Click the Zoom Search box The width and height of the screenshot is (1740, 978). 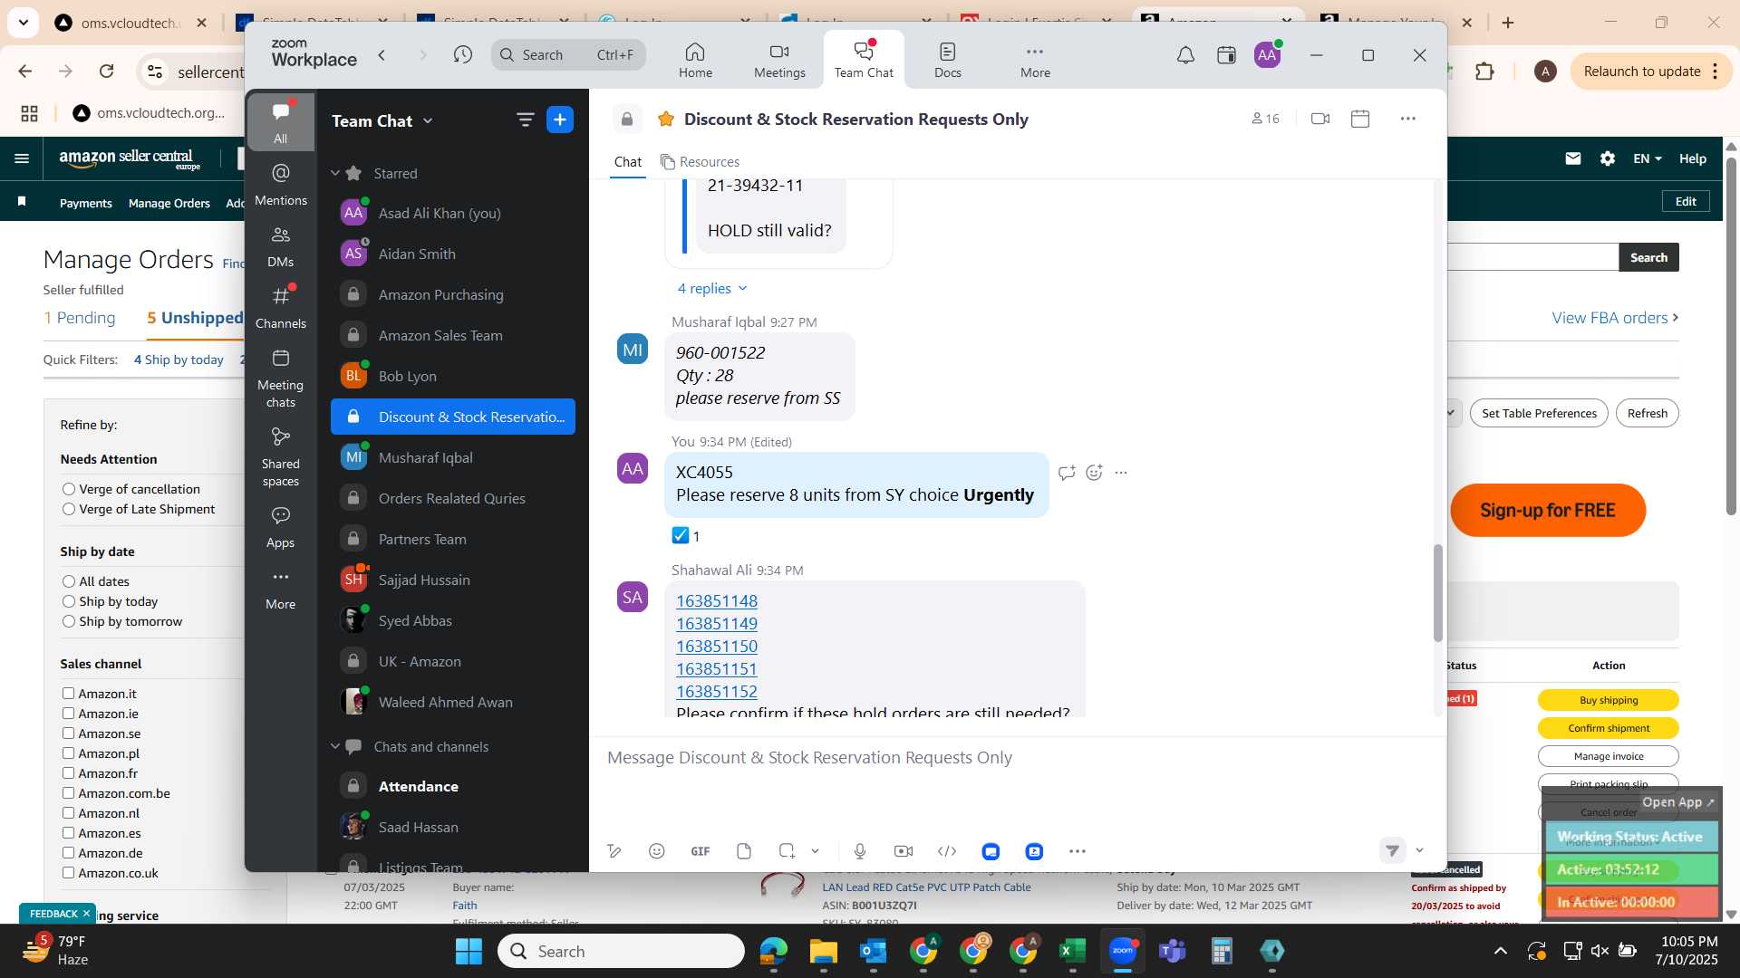[x=568, y=55]
